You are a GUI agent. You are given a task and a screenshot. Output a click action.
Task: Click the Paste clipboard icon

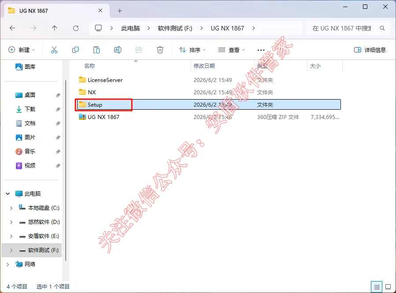(x=97, y=50)
